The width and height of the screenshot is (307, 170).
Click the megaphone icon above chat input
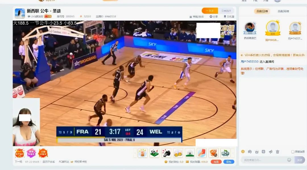click(x=271, y=152)
